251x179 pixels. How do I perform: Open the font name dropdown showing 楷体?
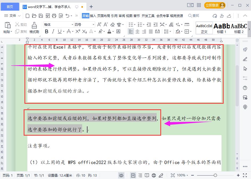pyautogui.click(x=73, y=24)
